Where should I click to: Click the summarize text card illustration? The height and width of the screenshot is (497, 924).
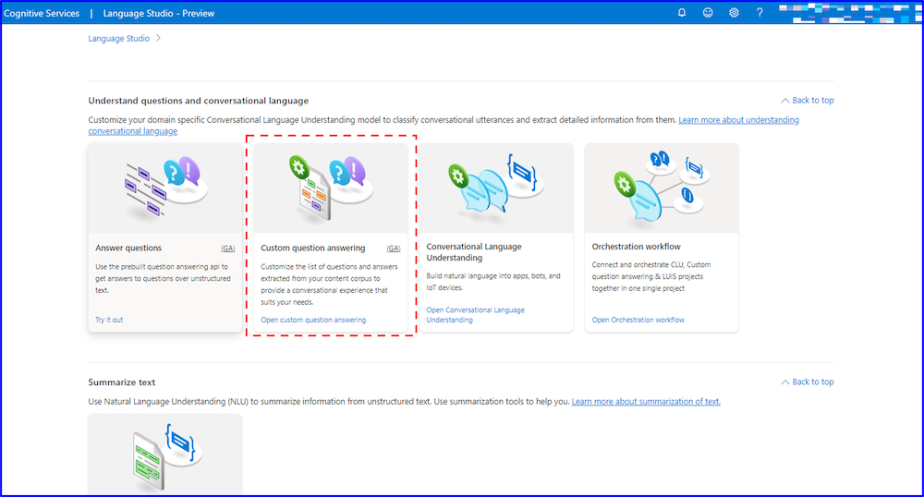coord(165,454)
